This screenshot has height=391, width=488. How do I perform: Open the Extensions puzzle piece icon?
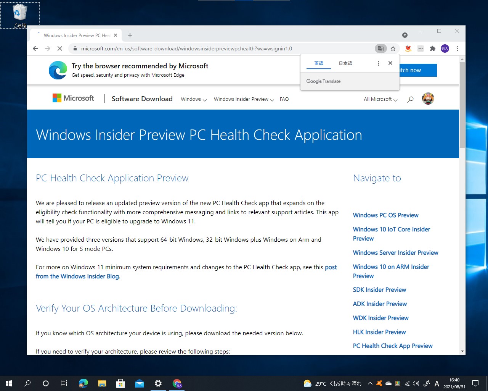coord(432,48)
